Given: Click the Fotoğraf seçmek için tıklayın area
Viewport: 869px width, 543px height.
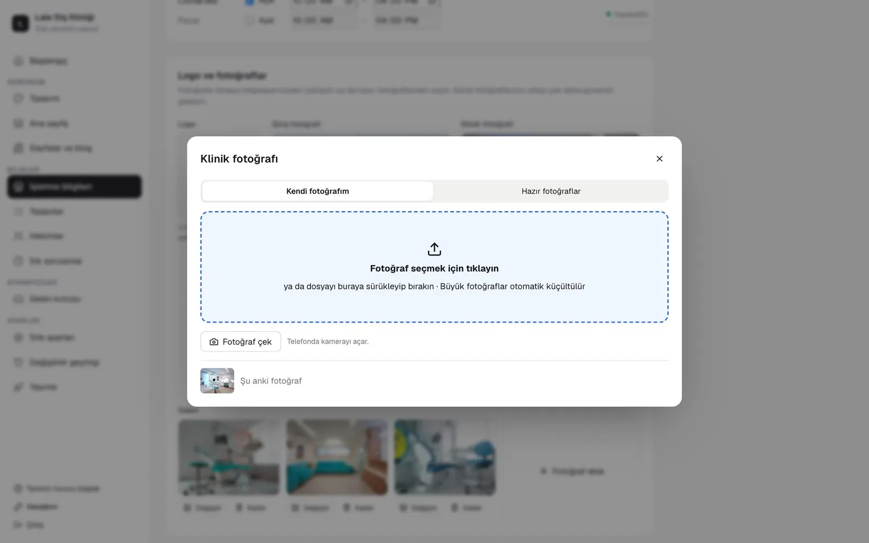Looking at the screenshot, I should click(434, 267).
